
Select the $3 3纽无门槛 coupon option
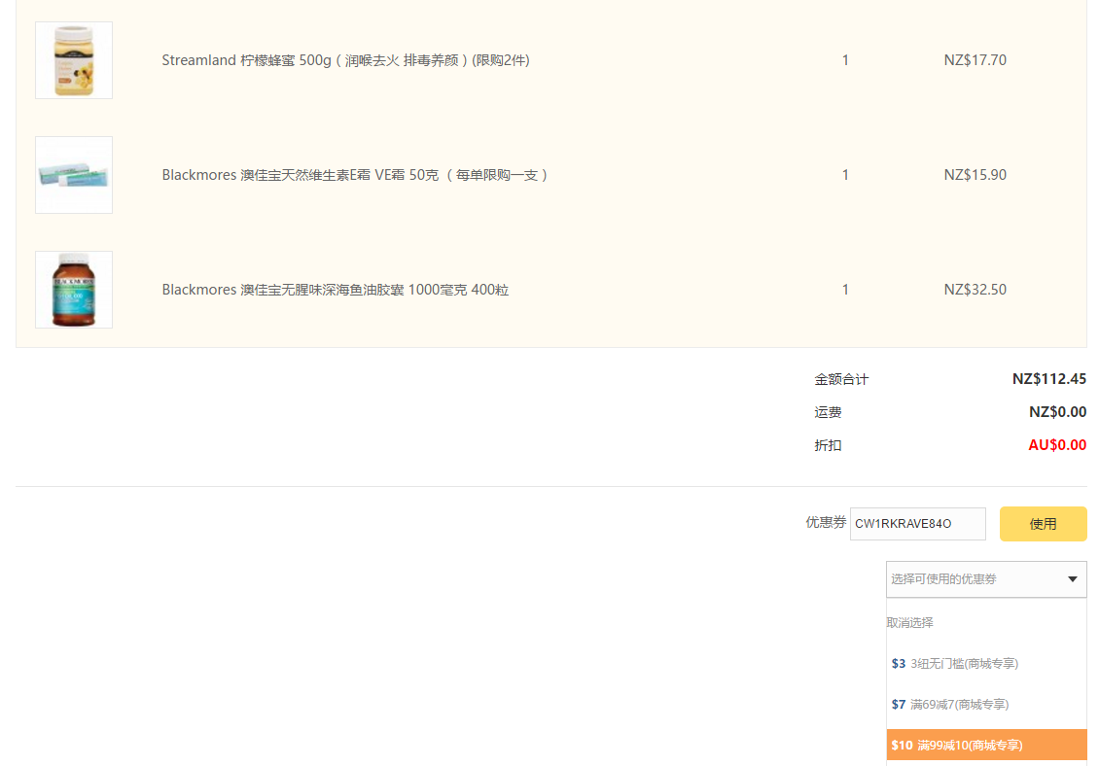click(986, 663)
